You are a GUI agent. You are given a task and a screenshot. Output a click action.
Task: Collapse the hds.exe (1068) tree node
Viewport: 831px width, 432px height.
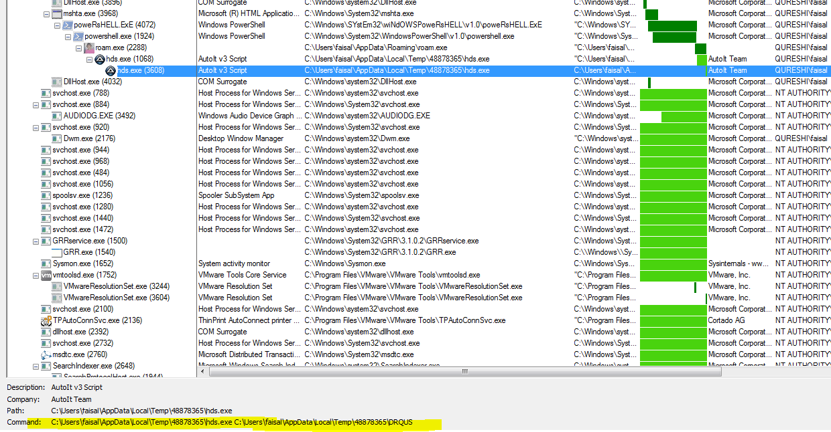(89, 59)
